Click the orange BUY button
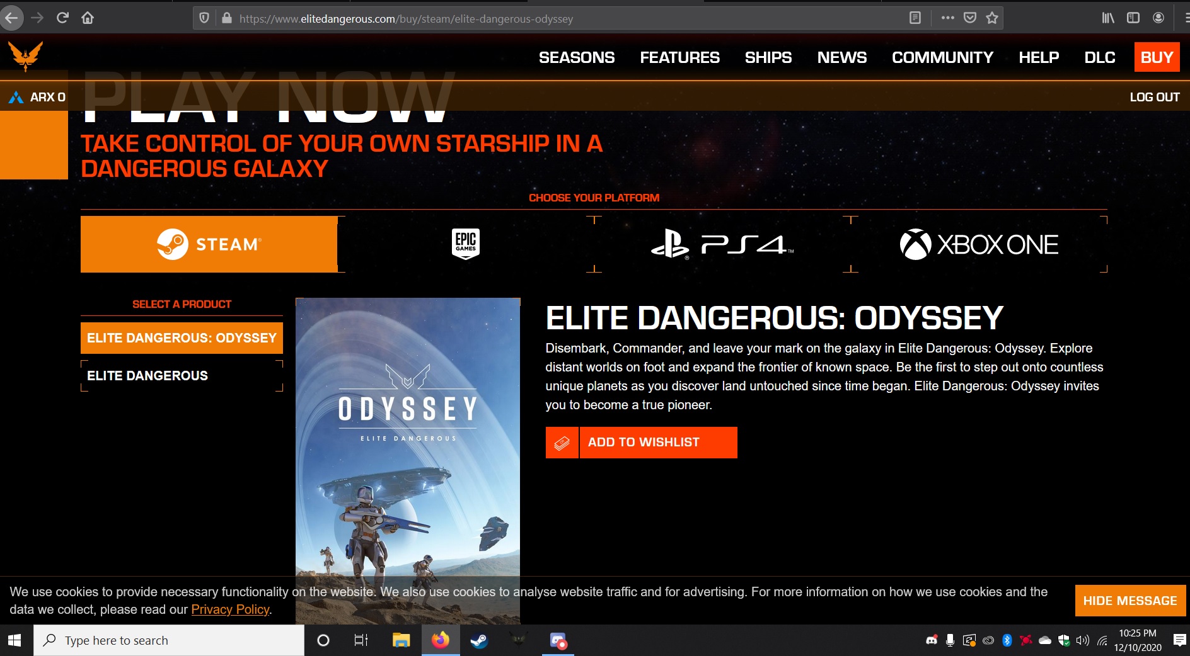 click(1157, 57)
